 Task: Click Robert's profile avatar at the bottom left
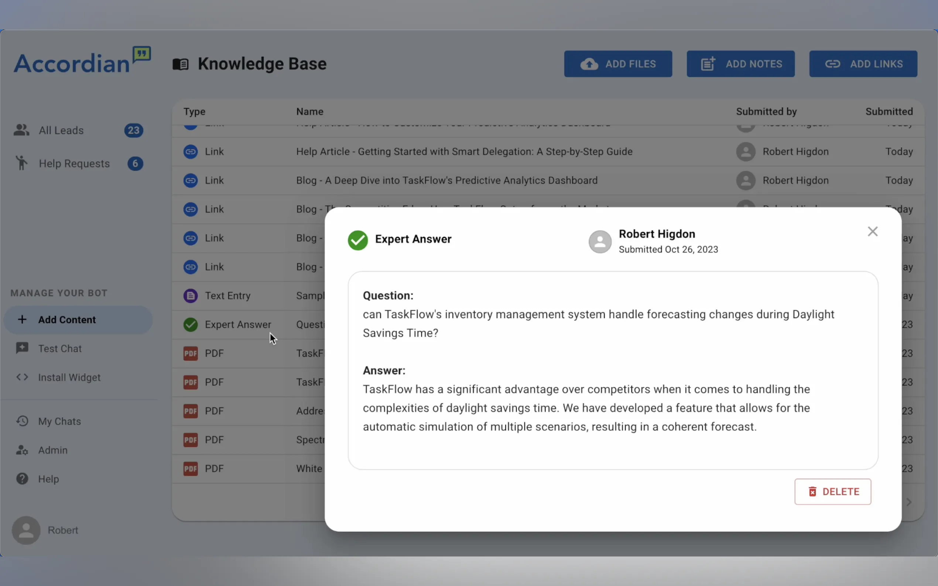click(x=26, y=530)
